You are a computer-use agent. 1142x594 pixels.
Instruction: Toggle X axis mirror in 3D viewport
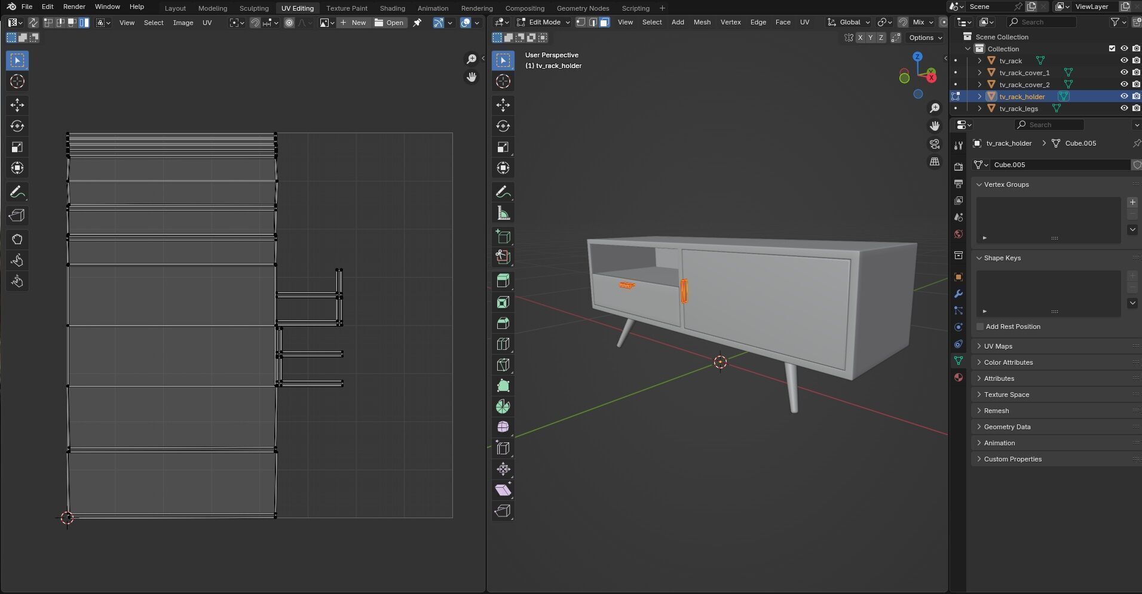[x=860, y=38]
